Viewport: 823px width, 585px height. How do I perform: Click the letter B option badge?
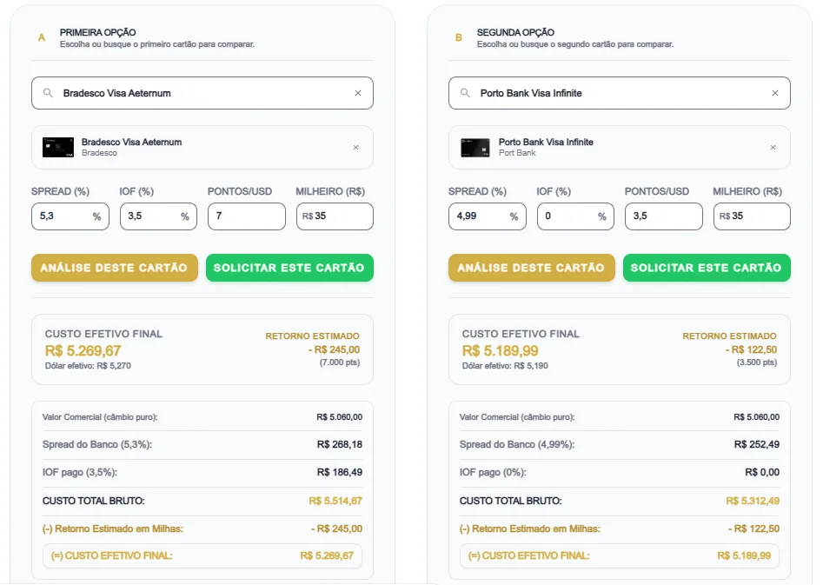459,37
